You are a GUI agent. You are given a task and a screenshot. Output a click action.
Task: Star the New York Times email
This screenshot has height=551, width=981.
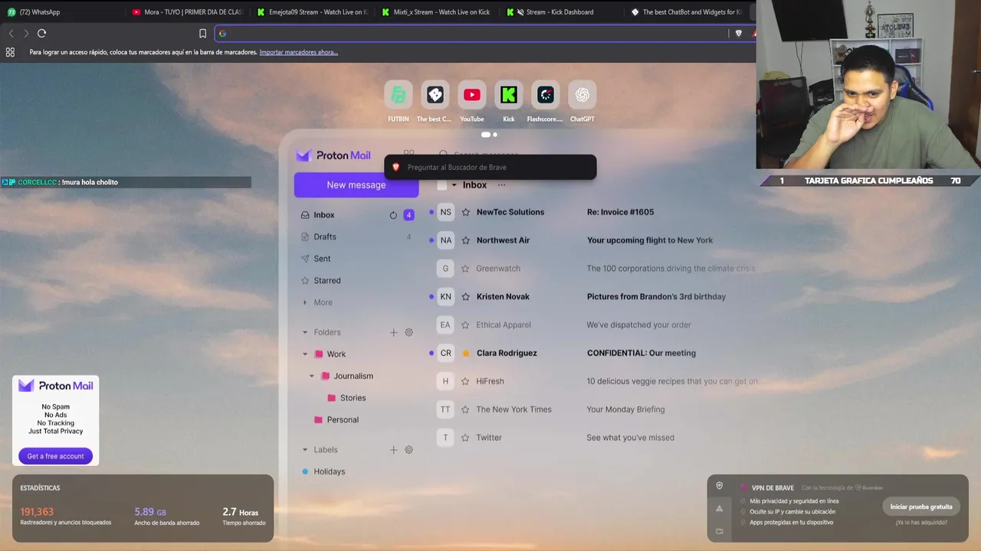click(465, 409)
